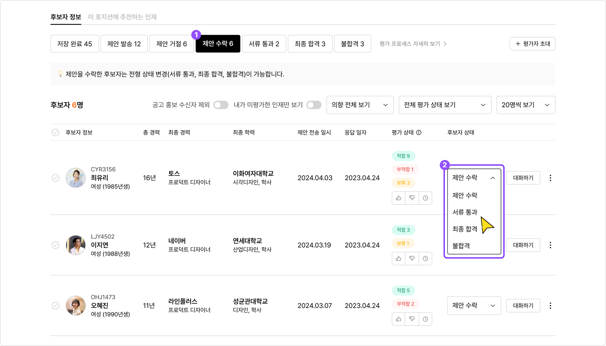This screenshot has width=606, height=346.
Task: Click 평가자 초대 button
Action: [532, 44]
